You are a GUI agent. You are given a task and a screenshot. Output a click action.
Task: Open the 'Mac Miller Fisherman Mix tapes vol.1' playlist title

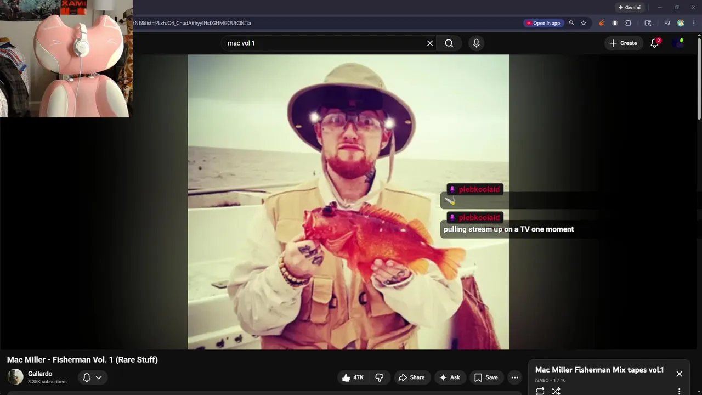[599, 370]
